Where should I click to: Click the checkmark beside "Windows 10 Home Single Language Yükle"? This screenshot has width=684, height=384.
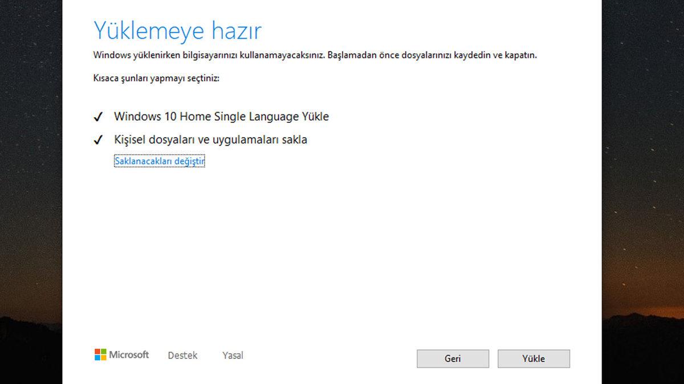click(98, 115)
